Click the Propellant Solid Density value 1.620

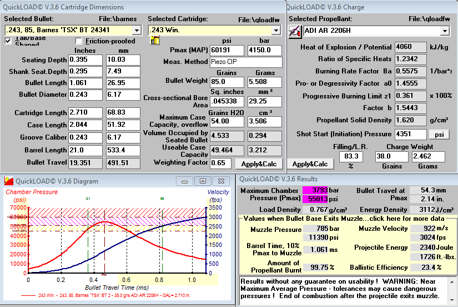coord(410,120)
